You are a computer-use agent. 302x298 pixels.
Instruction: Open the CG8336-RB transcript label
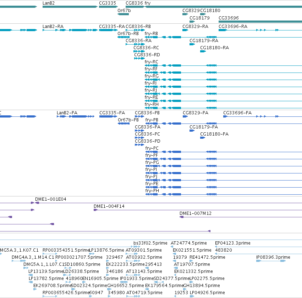click(x=138, y=27)
